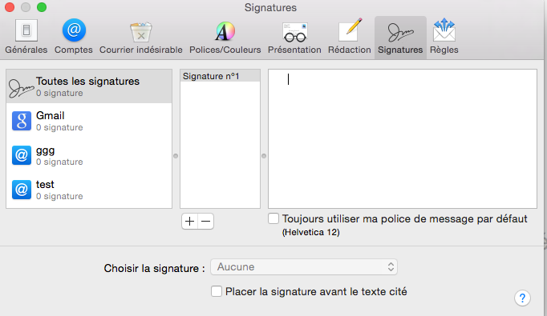Select the test account entry
The image size is (547, 316).
(89, 190)
